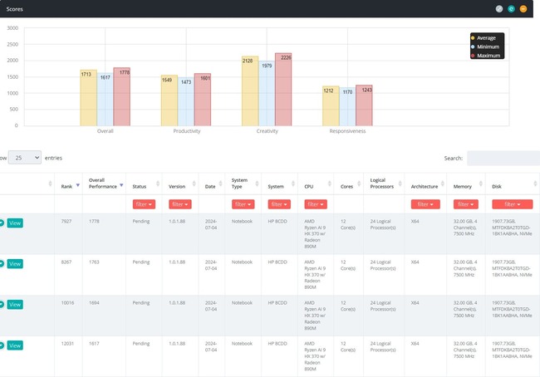Screen dimensions: 540x377
Task: Open the Status column filter dropdown
Action: [x=144, y=203]
